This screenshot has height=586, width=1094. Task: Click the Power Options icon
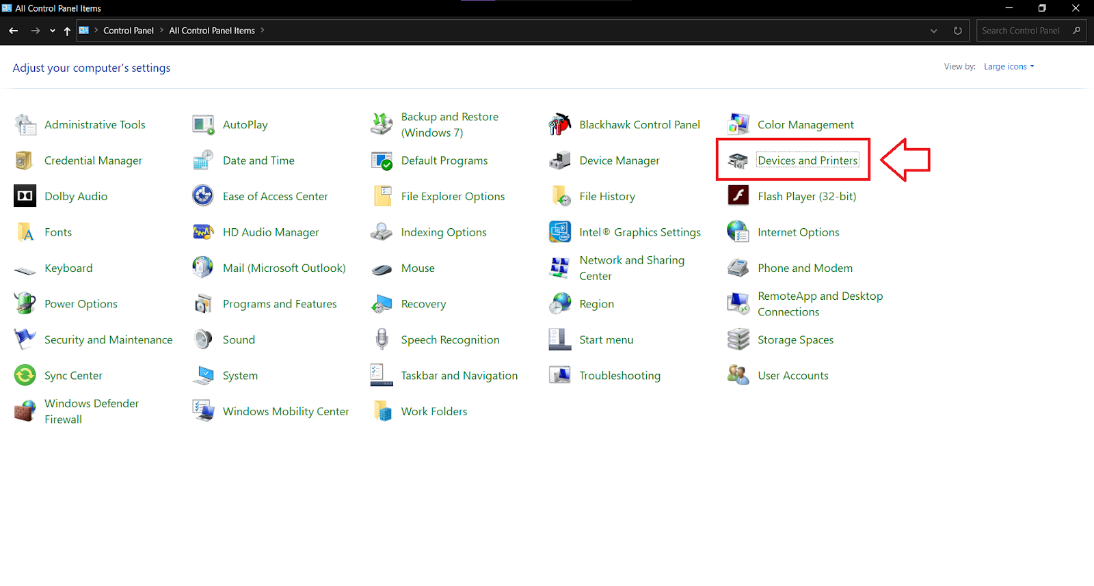pos(25,304)
